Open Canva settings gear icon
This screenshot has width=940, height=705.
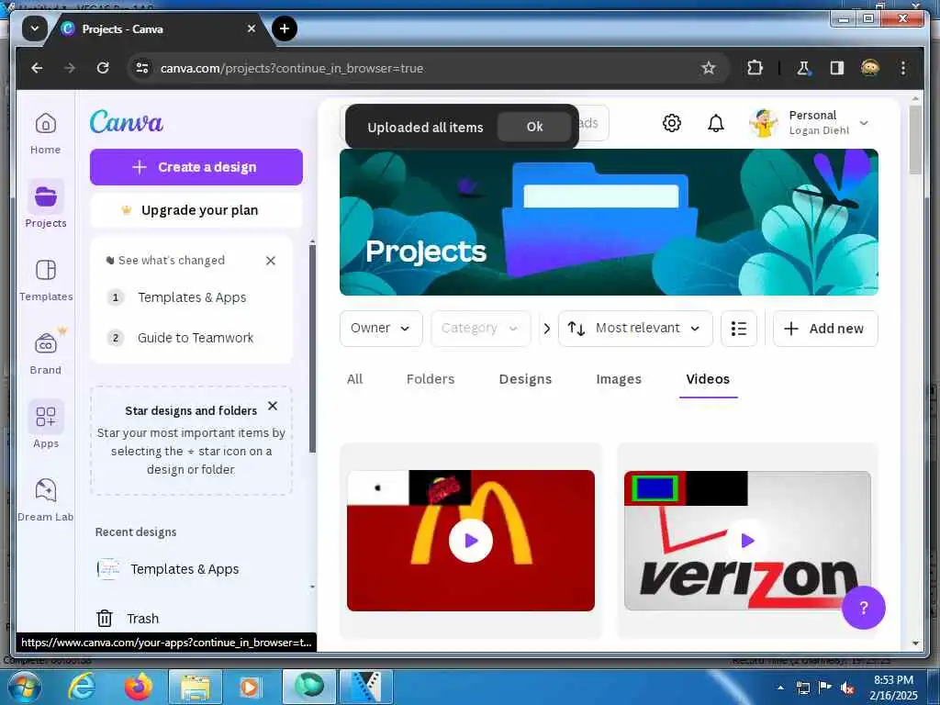click(x=671, y=123)
